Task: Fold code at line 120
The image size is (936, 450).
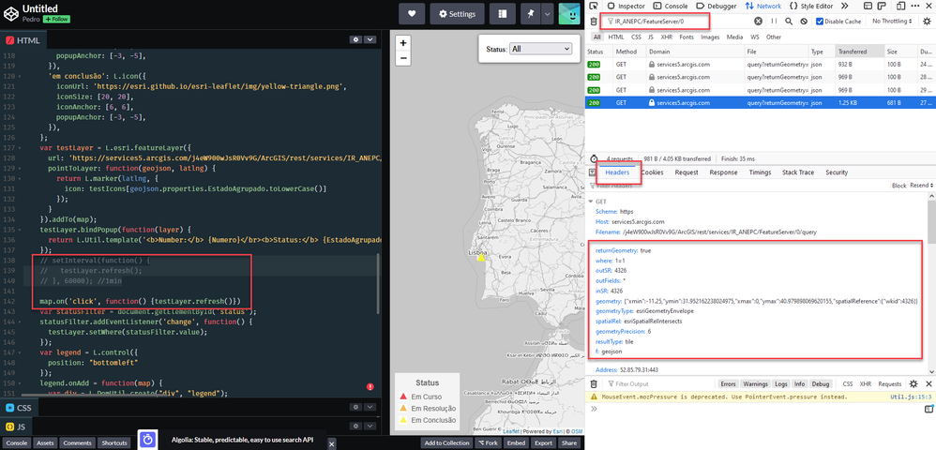Action: click(x=20, y=77)
